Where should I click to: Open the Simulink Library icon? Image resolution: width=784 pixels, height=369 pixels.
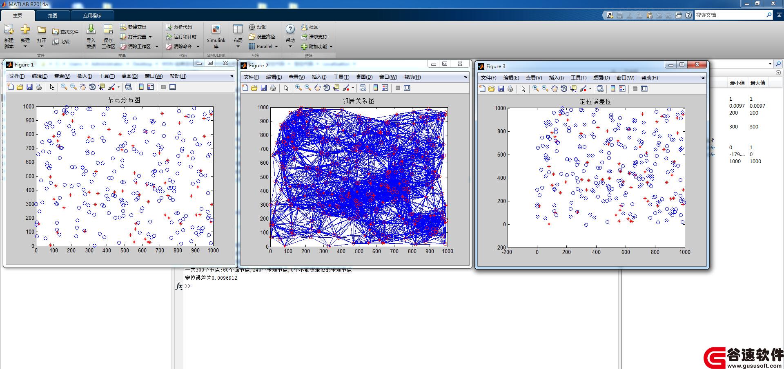click(x=216, y=29)
